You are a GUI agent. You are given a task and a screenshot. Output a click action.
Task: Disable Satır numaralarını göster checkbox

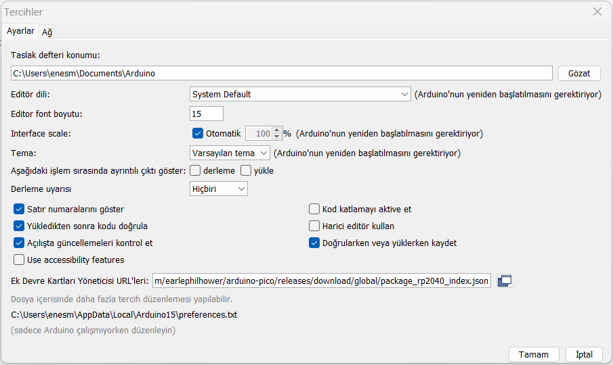click(19, 209)
